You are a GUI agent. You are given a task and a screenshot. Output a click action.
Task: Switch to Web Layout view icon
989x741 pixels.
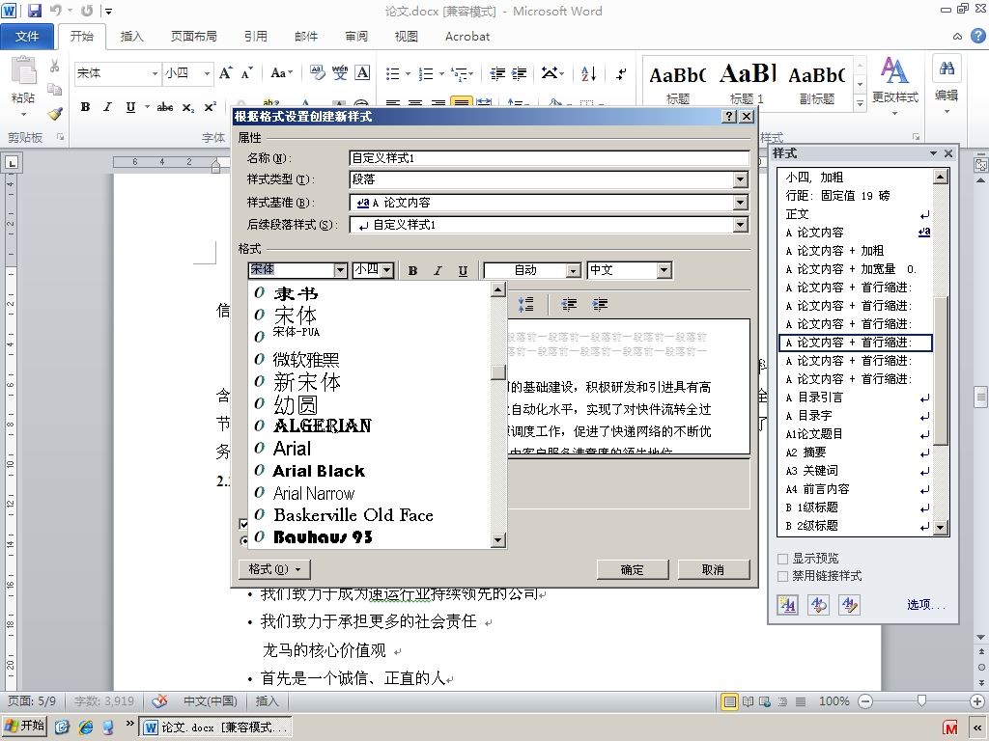pyautogui.click(x=765, y=701)
